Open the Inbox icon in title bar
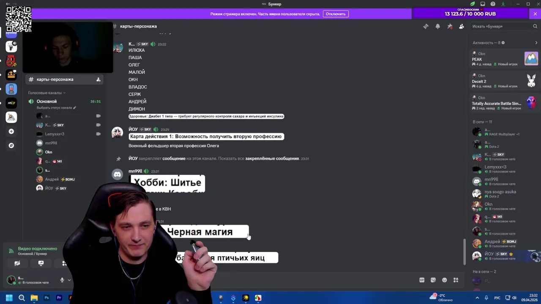 [x=483, y=4]
